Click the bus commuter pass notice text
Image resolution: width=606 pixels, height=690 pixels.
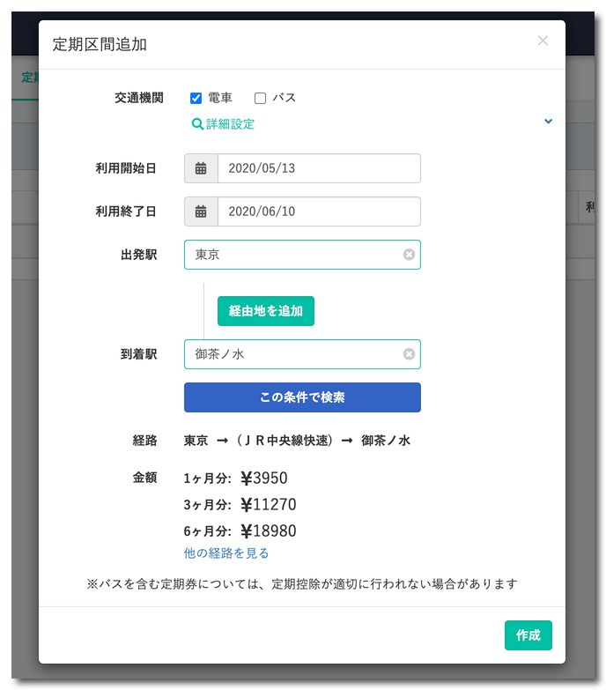click(x=302, y=584)
